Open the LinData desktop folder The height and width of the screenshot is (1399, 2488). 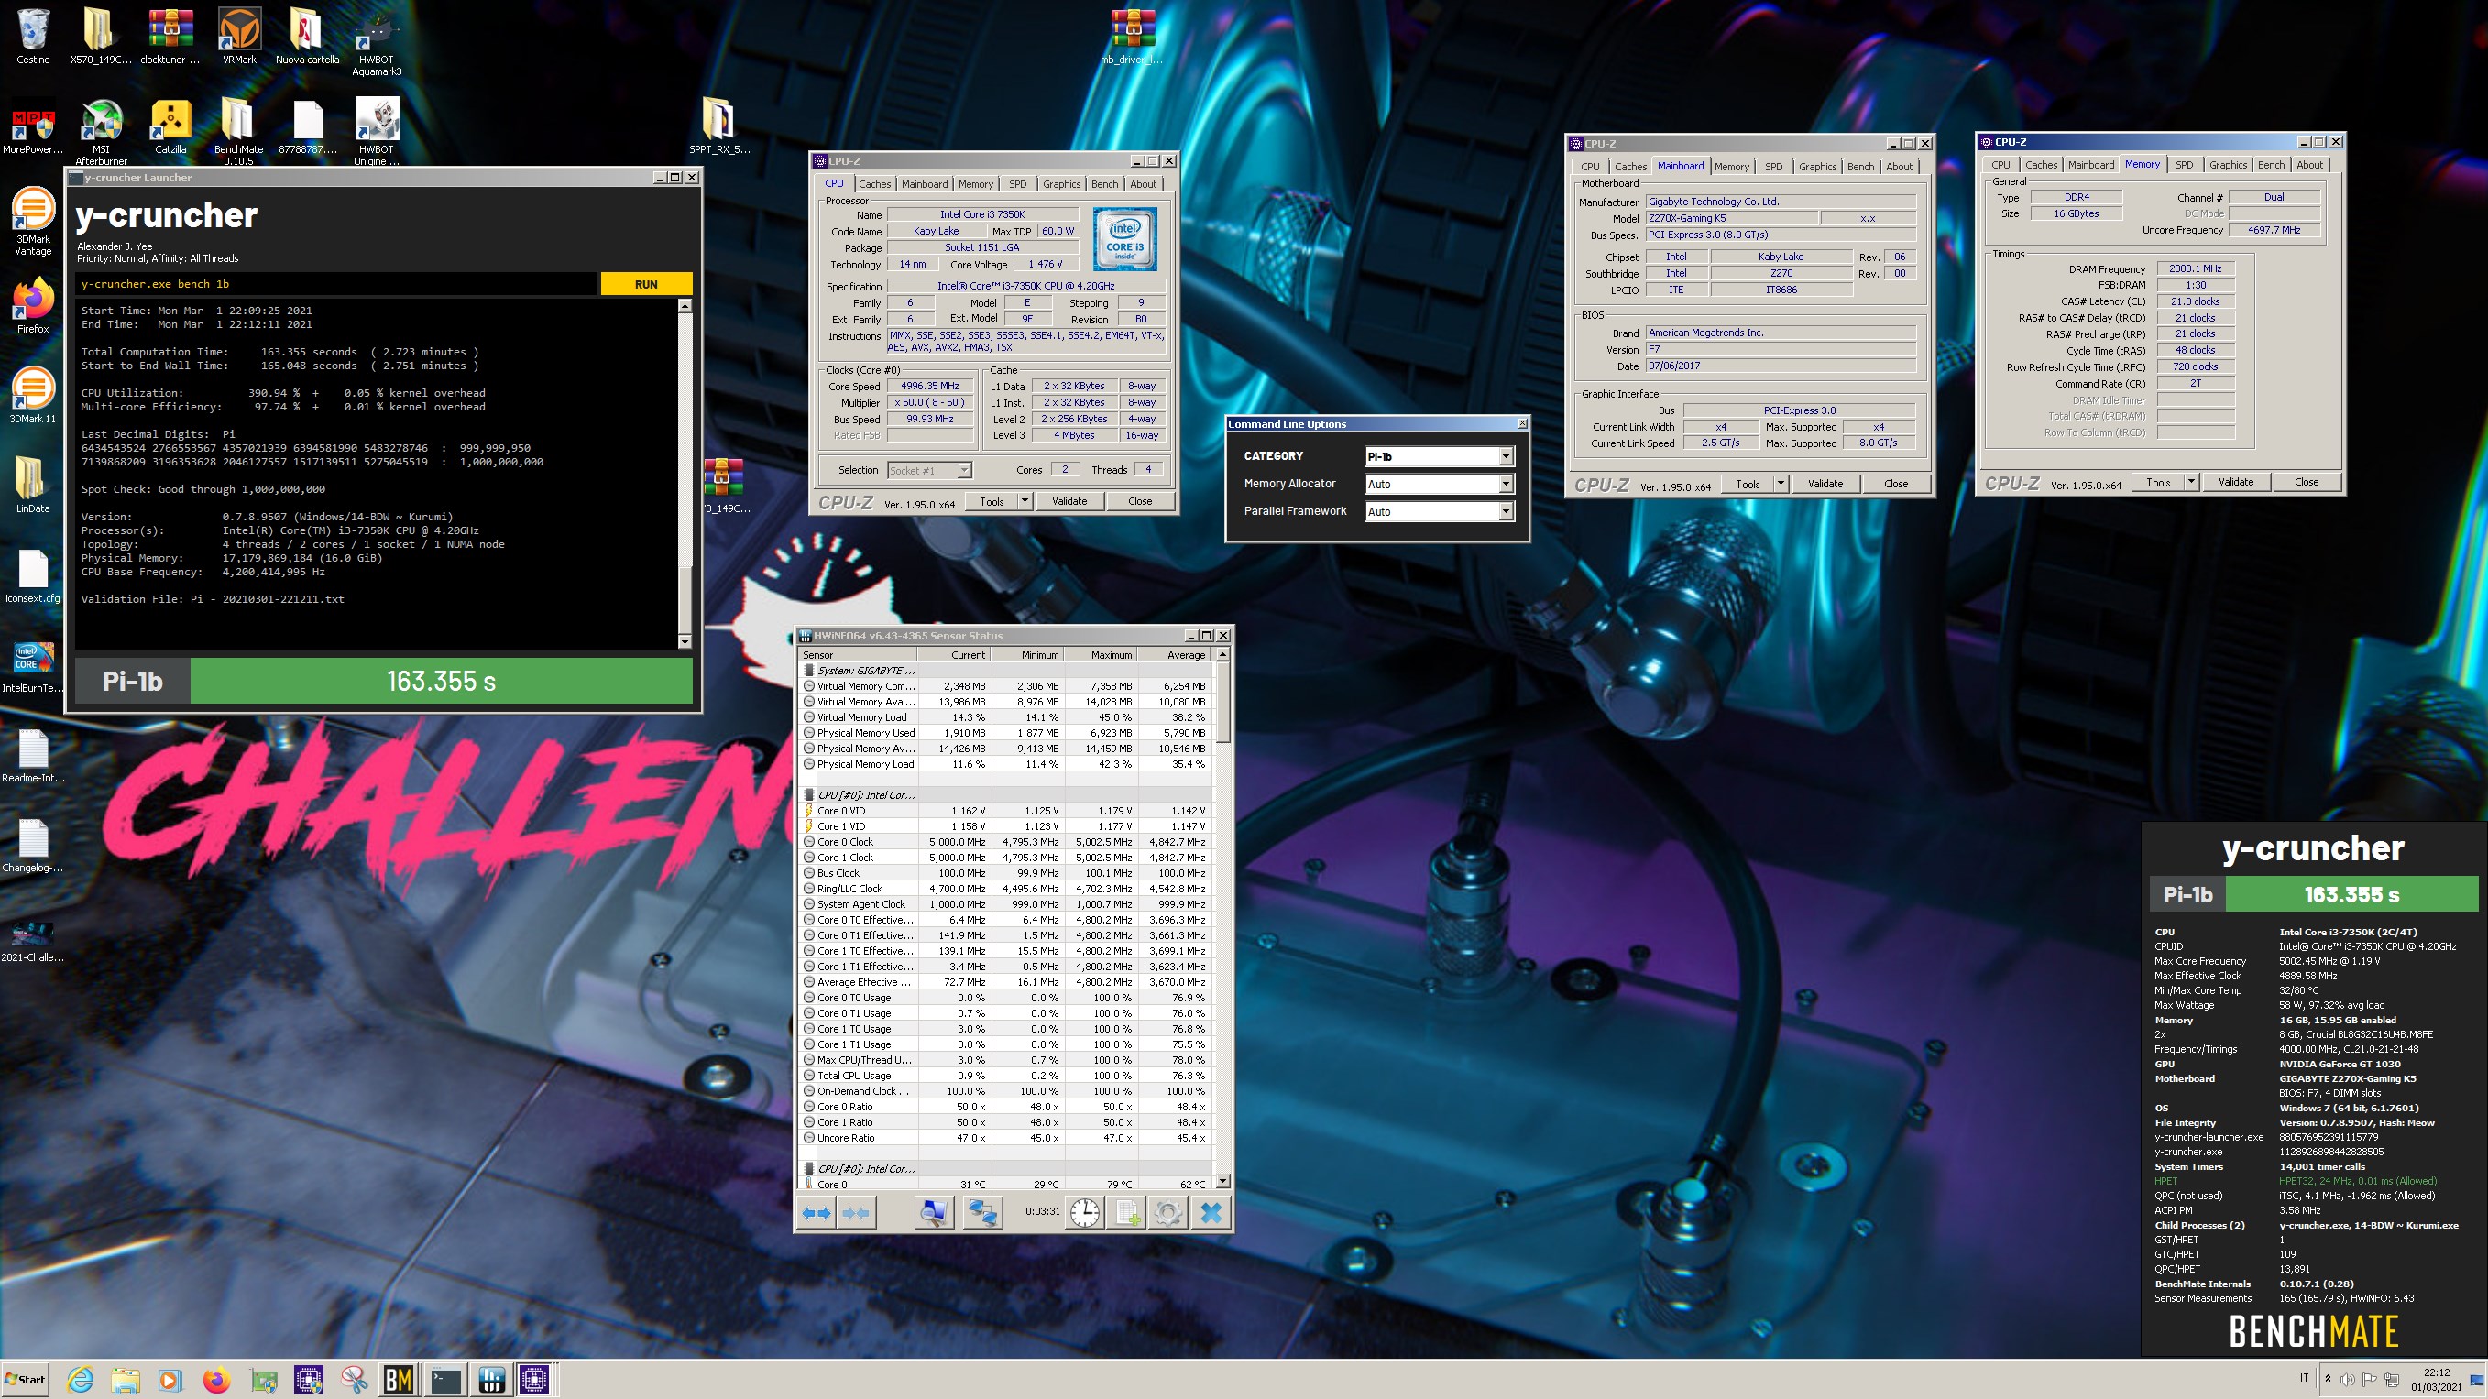[33, 485]
